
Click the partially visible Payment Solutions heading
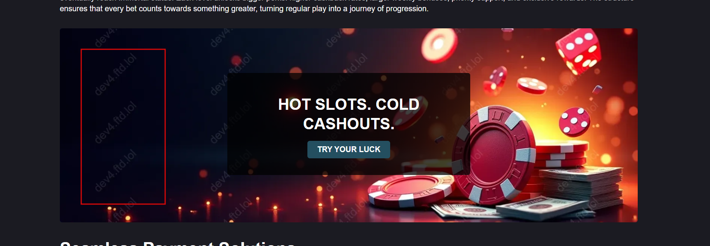(178, 243)
